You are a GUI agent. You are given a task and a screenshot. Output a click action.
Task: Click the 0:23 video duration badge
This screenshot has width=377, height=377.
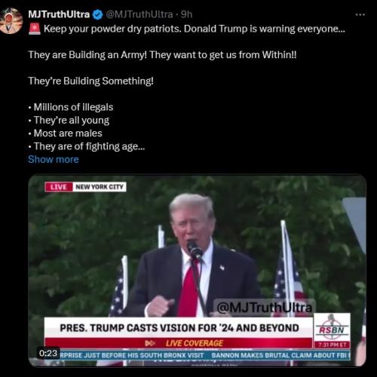point(48,353)
